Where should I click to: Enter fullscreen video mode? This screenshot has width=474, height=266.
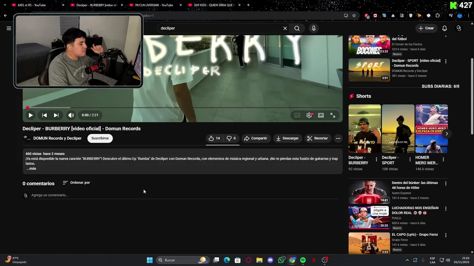click(333, 115)
